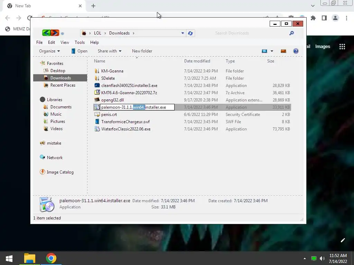Click the opengl32.dll file icon
The image size is (354, 265).
pos(97,100)
